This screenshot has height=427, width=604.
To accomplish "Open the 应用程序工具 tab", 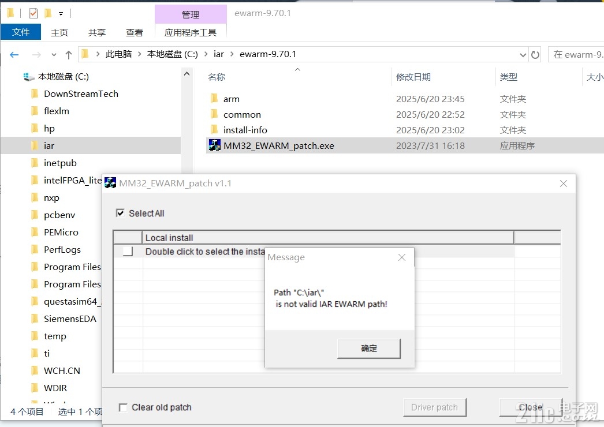I will click(x=191, y=33).
